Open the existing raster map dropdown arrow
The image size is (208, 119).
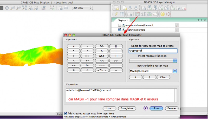click(x=175, y=71)
